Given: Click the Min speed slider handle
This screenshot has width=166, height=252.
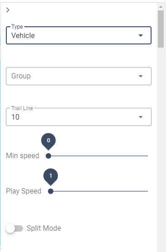Looking at the screenshot, I should [48, 156].
